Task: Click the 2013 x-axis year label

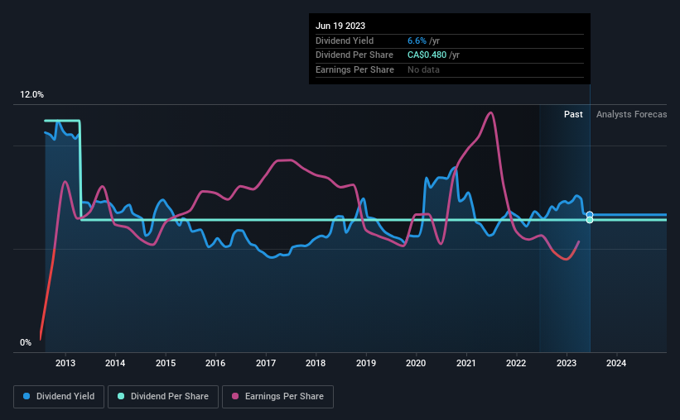Action: click(x=65, y=363)
